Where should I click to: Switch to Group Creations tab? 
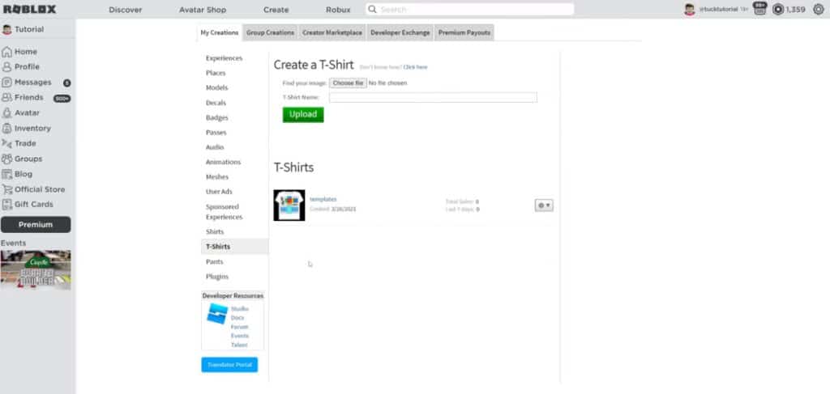[x=270, y=32]
